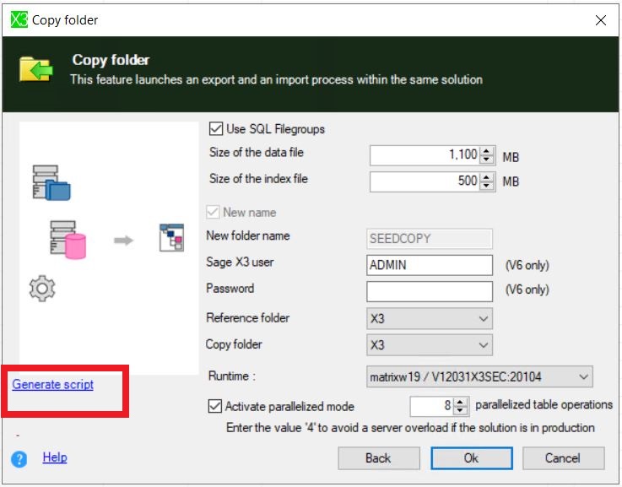
Task: Increase the size of the index file
Action: (486, 177)
